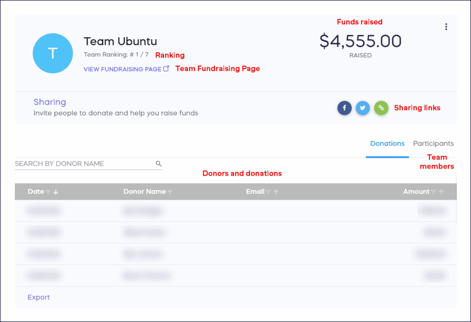Switch to the Participants tab
This screenshot has height=322, width=471.
click(x=433, y=143)
